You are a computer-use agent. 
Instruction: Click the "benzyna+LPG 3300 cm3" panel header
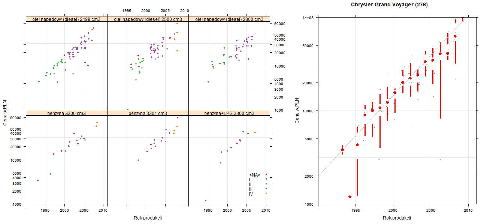coord(229,113)
